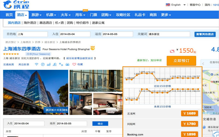Open the 浦东陆家嘴金融贸易区 link

point(80,58)
